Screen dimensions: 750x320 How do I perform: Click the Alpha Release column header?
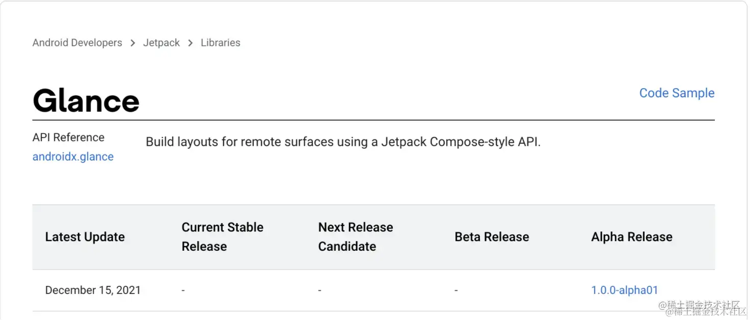tap(632, 236)
